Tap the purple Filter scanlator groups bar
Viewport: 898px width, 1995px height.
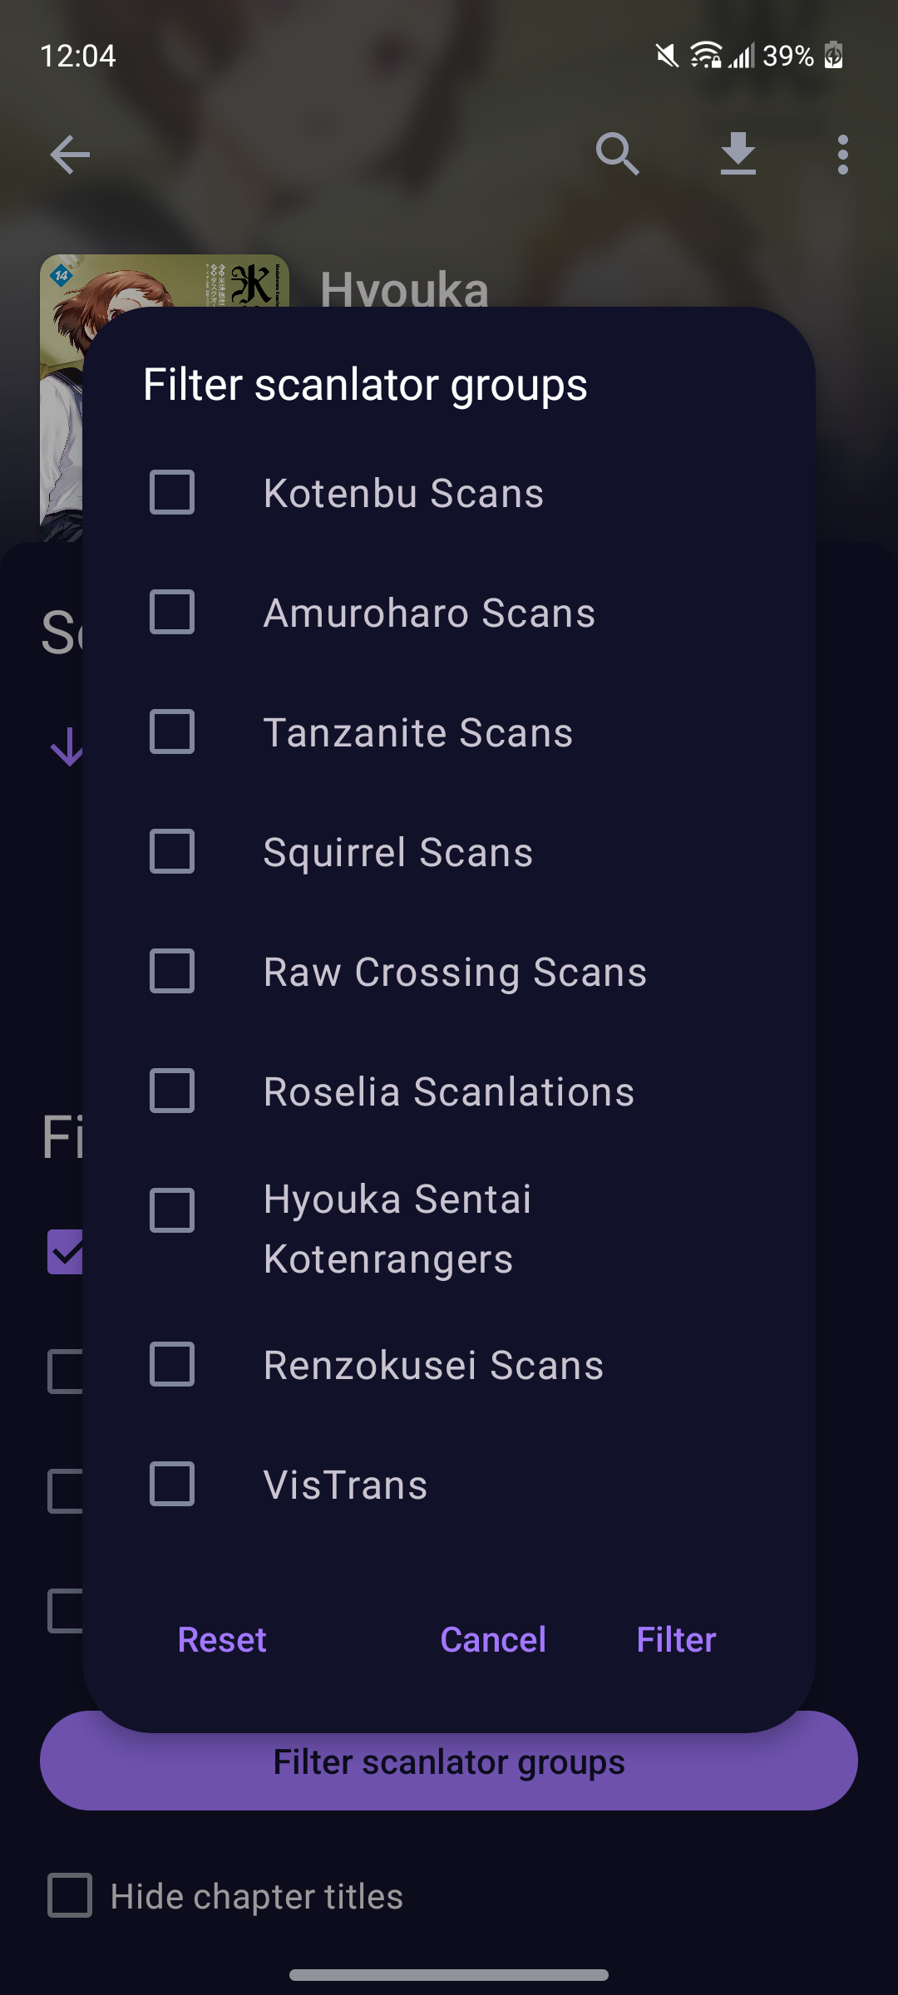pos(449,1760)
